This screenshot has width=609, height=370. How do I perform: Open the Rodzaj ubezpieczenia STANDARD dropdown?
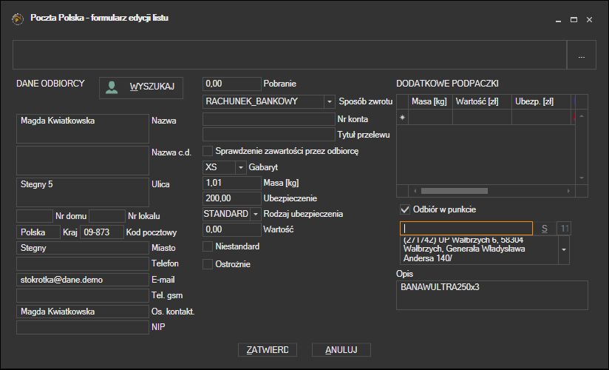(255, 214)
